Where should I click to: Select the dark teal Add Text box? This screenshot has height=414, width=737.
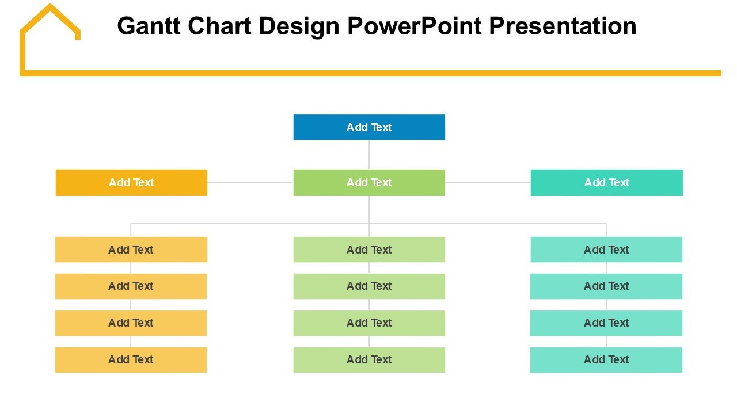(x=606, y=182)
